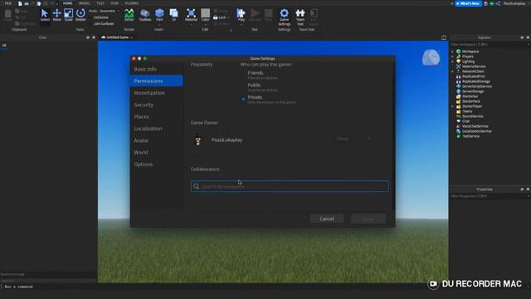This screenshot has width=531, height=299.
Task: Toggle the Collisions checkbox
Action: pos(101,17)
